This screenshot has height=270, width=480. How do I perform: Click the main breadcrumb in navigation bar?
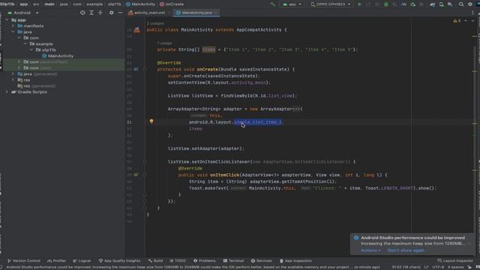tap(49, 4)
